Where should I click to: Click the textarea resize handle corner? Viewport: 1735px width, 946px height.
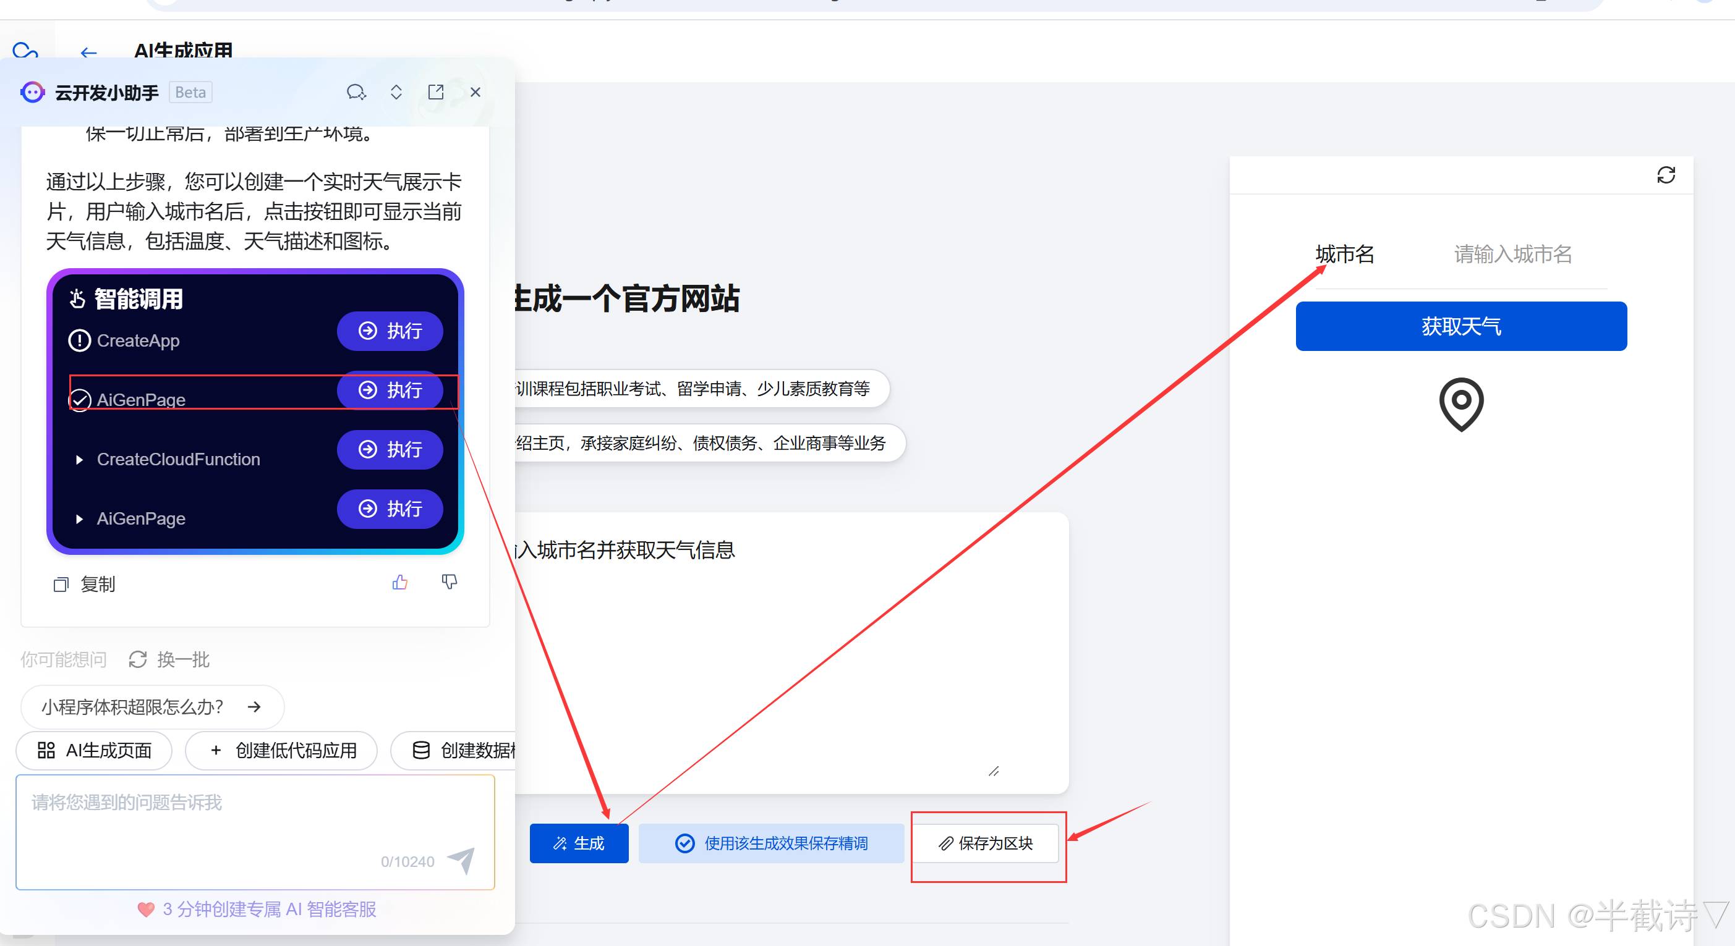coord(994,771)
